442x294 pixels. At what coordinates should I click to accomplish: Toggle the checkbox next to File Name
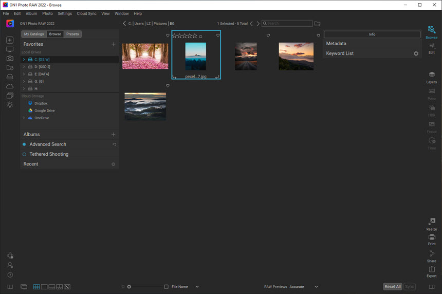tap(167, 287)
